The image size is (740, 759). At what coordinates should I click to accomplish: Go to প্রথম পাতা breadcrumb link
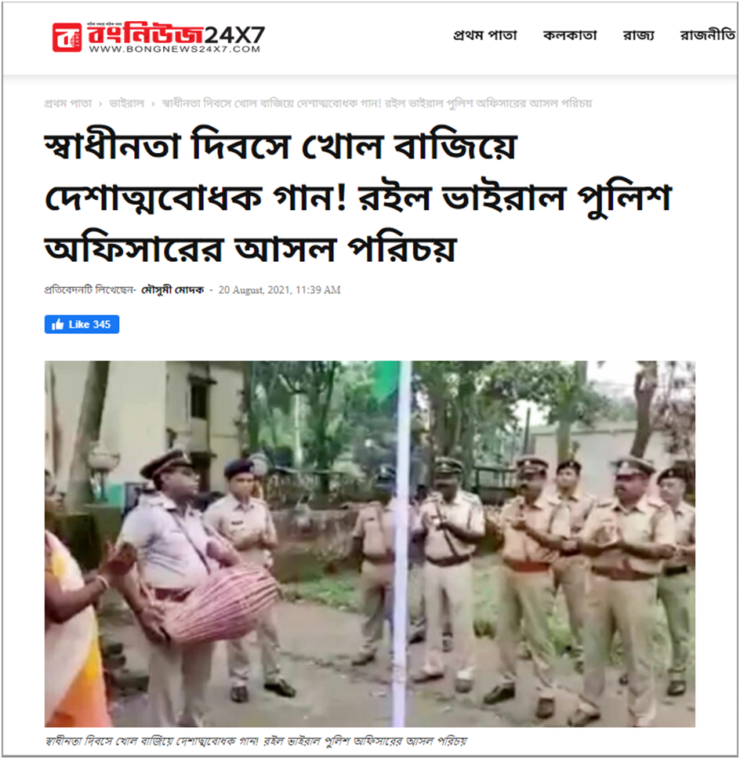(x=67, y=103)
